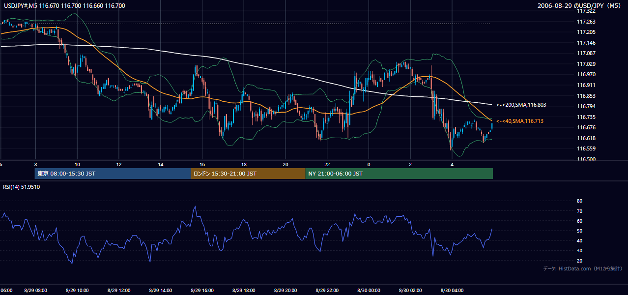Click the 8/29 16:00 time label
The image size is (628, 295).
[x=202, y=291]
